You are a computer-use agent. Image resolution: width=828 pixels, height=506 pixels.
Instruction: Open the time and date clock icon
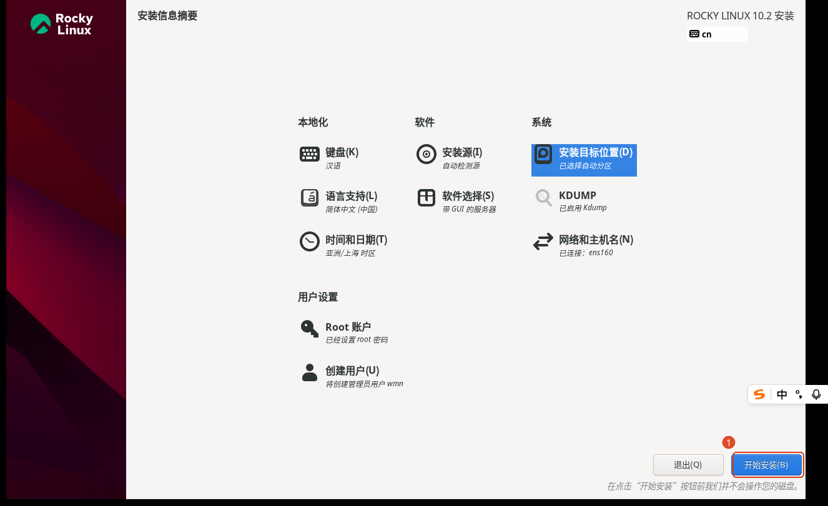310,241
